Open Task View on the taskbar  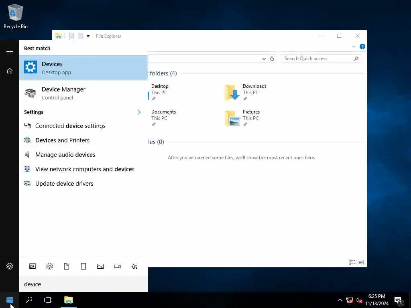pyautogui.click(x=48, y=300)
